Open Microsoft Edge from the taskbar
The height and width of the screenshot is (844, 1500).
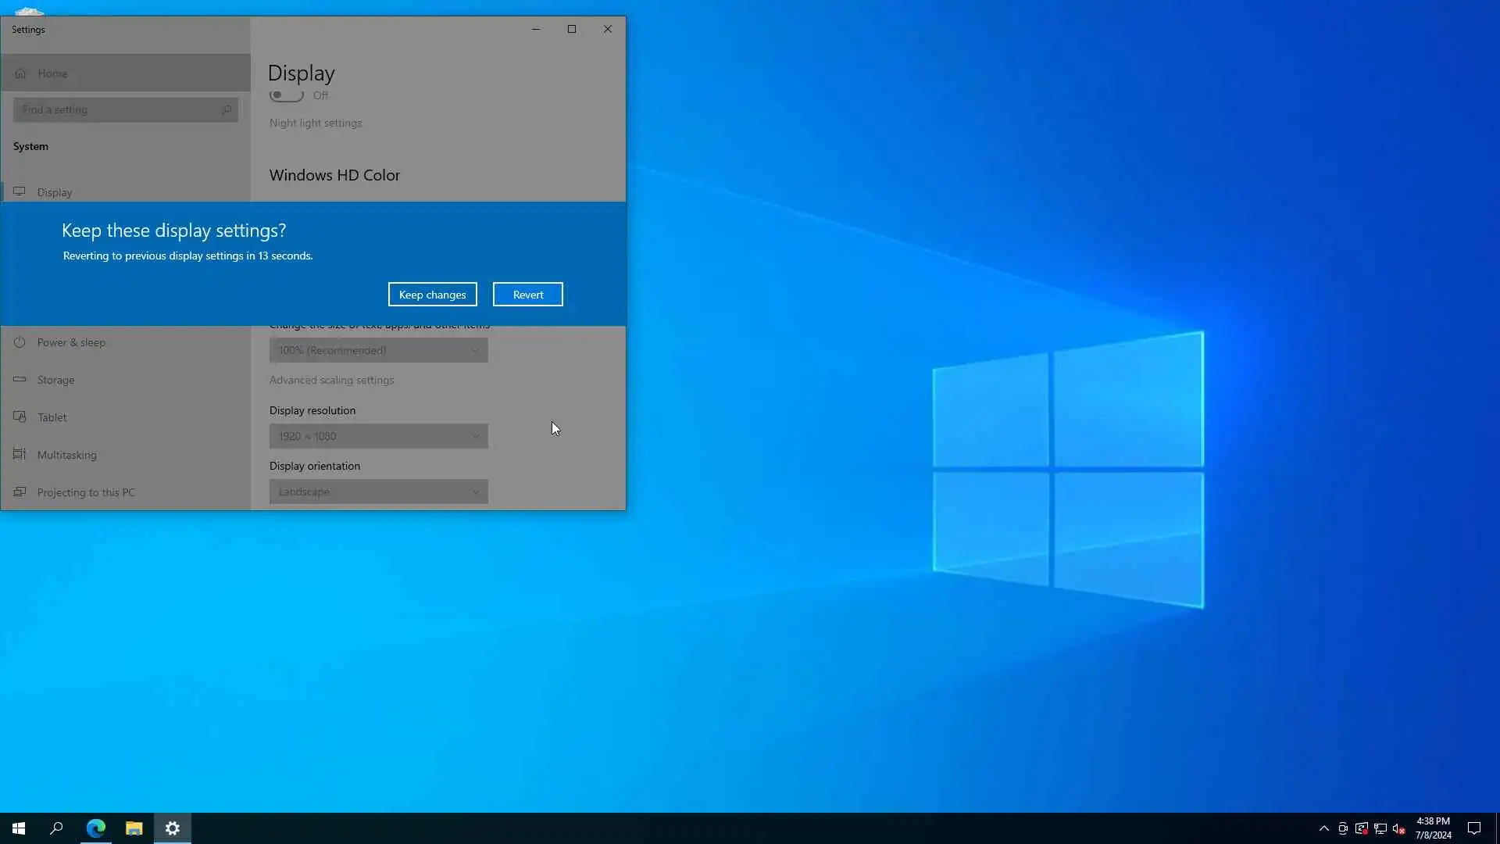[96, 828]
